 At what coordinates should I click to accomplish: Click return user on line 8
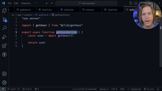tap(36, 43)
